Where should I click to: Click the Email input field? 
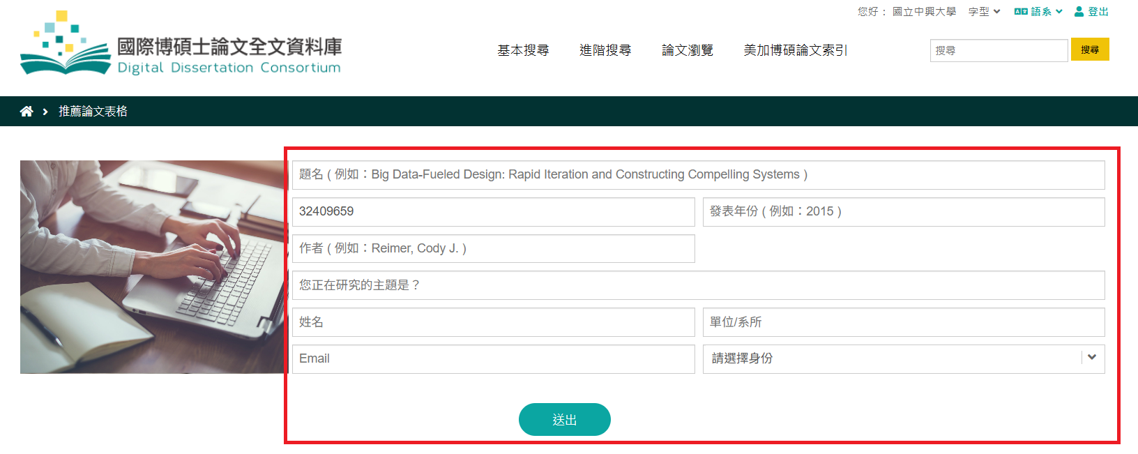[493, 358]
